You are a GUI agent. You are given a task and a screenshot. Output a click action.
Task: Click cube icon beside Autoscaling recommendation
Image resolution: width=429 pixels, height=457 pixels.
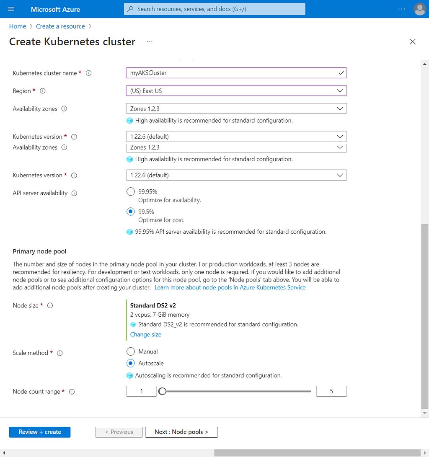point(130,376)
